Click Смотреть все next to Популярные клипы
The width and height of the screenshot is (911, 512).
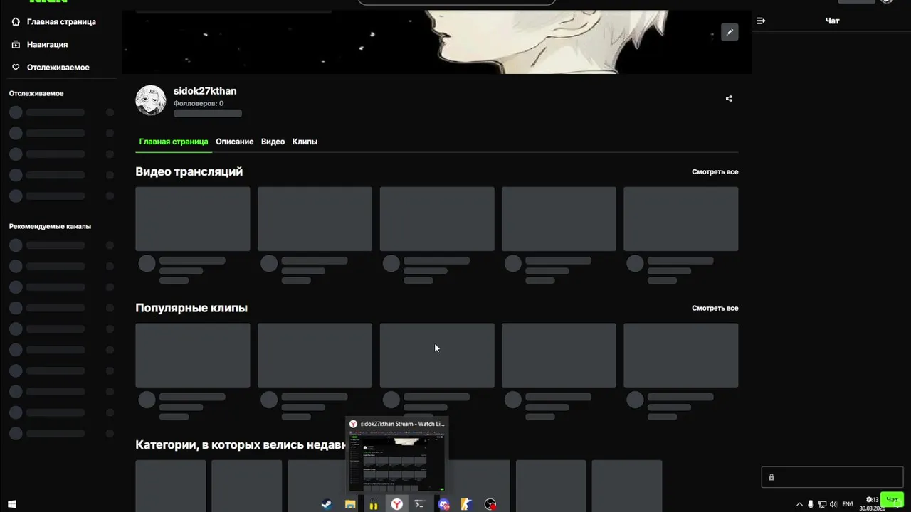pos(715,309)
